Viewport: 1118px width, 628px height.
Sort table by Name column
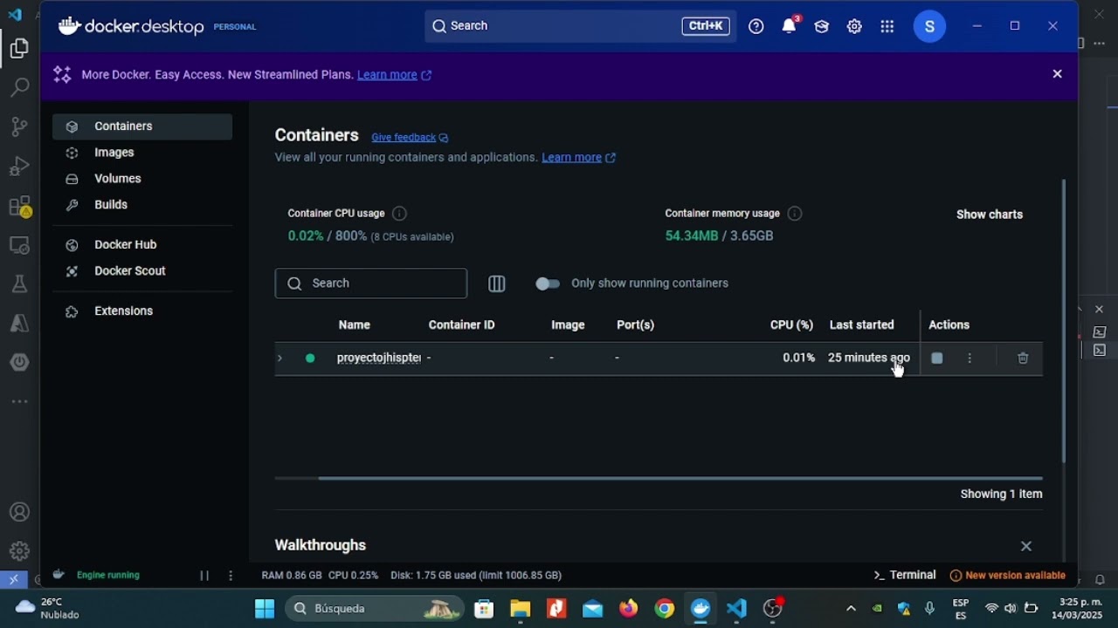pyautogui.click(x=355, y=325)
